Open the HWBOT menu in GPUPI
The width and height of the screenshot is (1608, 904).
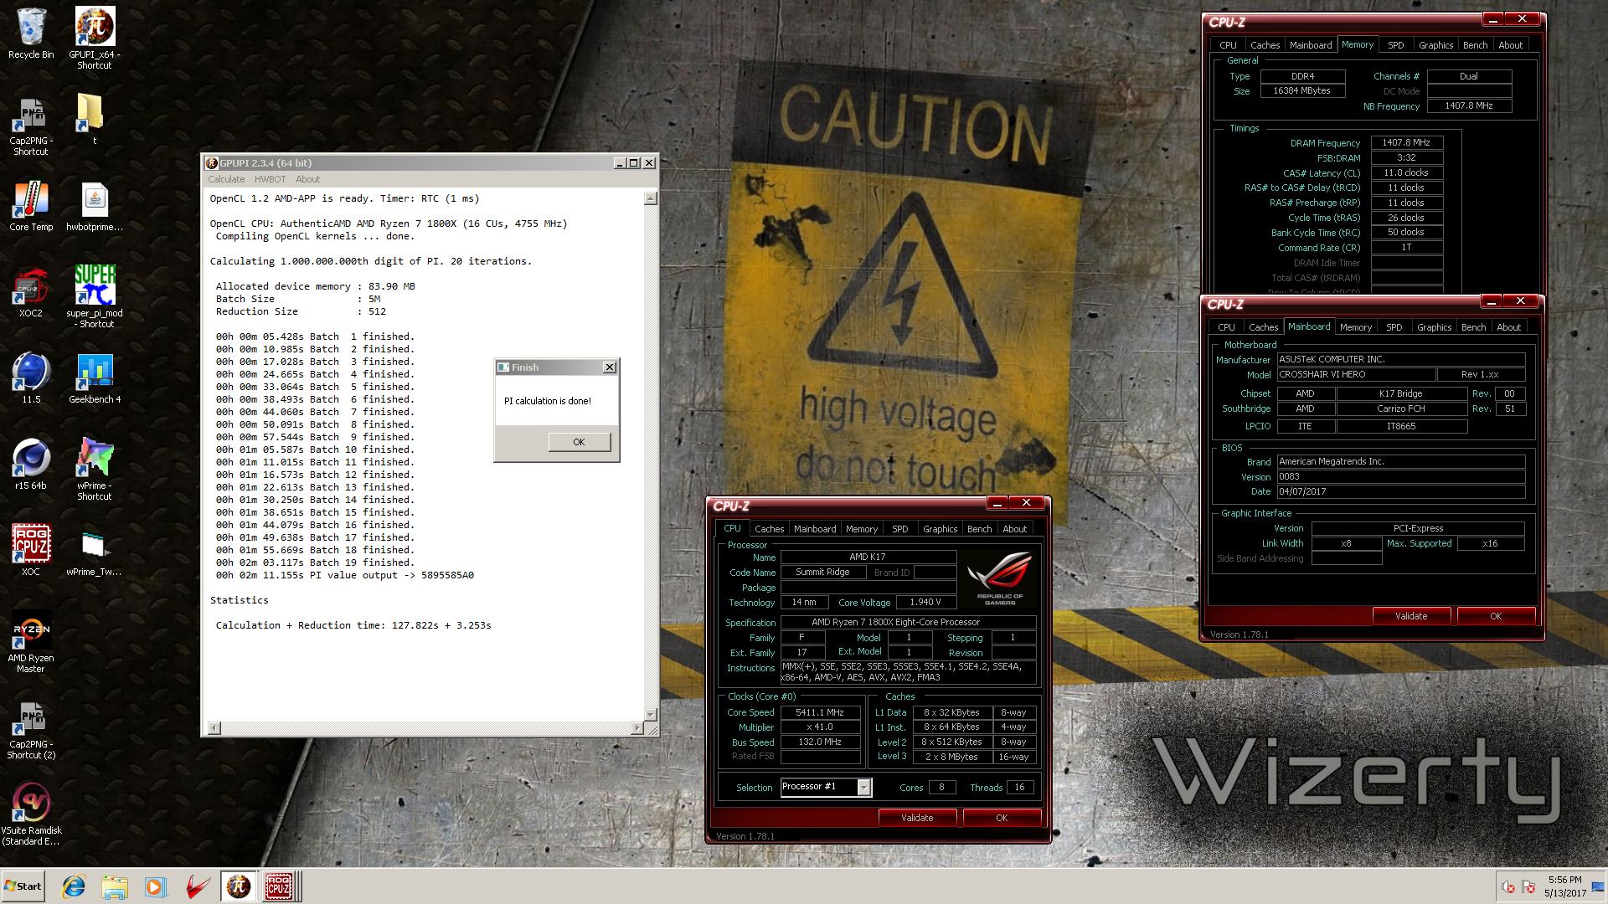[270, 179]
